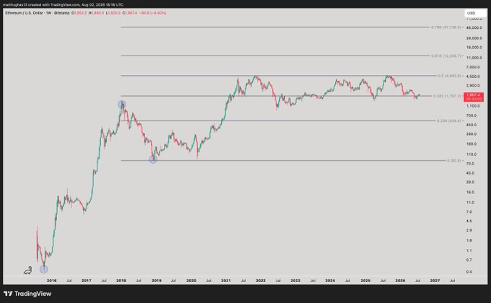491x303 pixels.
Task: Click the 2023 label on time axis
Action: click(x=295, y=281)
